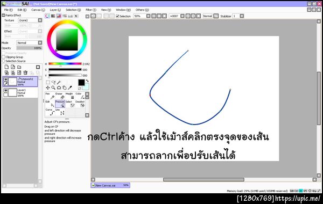Open the Canvas menu

click(38, 10)
